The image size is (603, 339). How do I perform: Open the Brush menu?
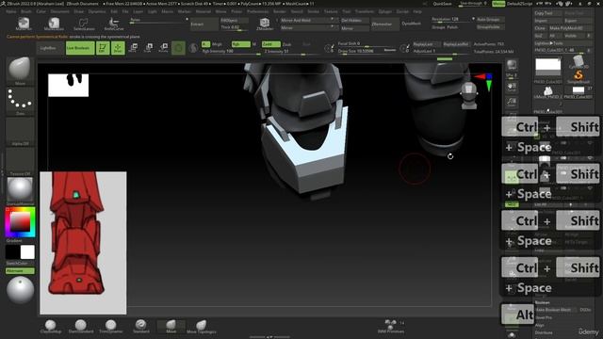tap(26, 11)
